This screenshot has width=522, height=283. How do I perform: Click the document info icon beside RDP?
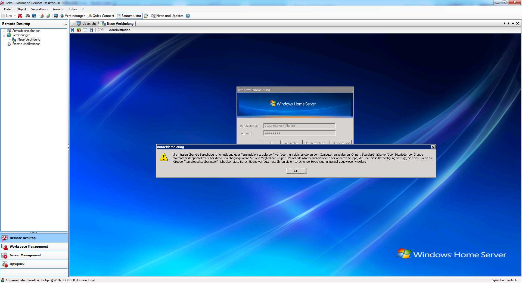coord(91,30)
